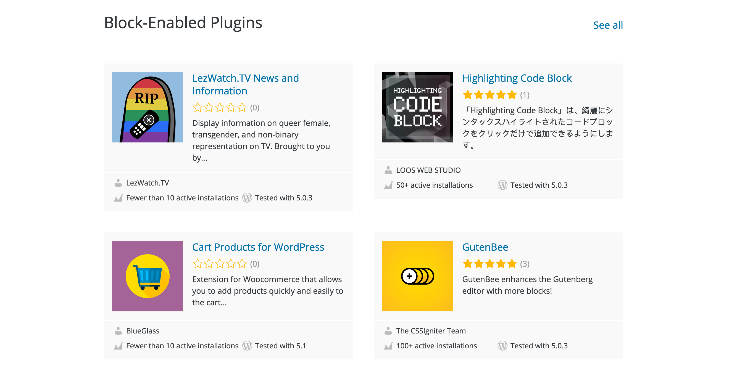This screenshot has height=371, width=729.
Task: Open LezWatch.TV News and Information title
Action: point(245,84)
